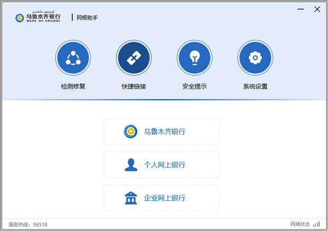Click the person silhouette icon
The image size is (328, 231).
(x=131, y=165)
